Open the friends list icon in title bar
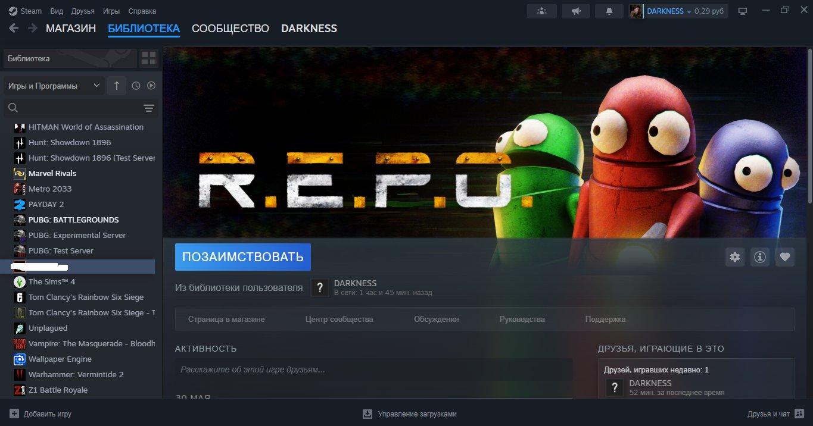Image resolution: width=813 pixels, height=426 pixels. tap(541, 11)
